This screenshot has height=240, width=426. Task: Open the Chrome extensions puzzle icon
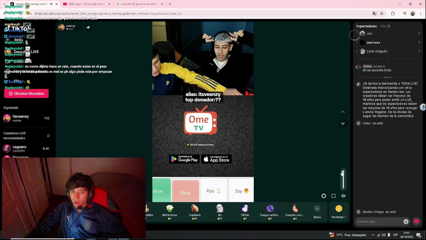[393, 14]
